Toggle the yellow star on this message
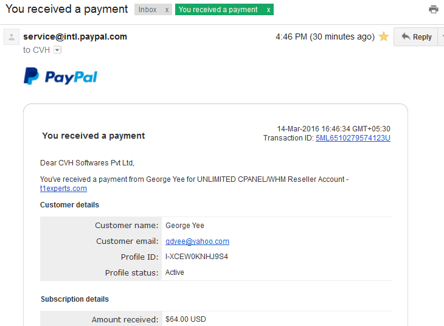Screen dimensions: 444x326 [x=384, y=36]
